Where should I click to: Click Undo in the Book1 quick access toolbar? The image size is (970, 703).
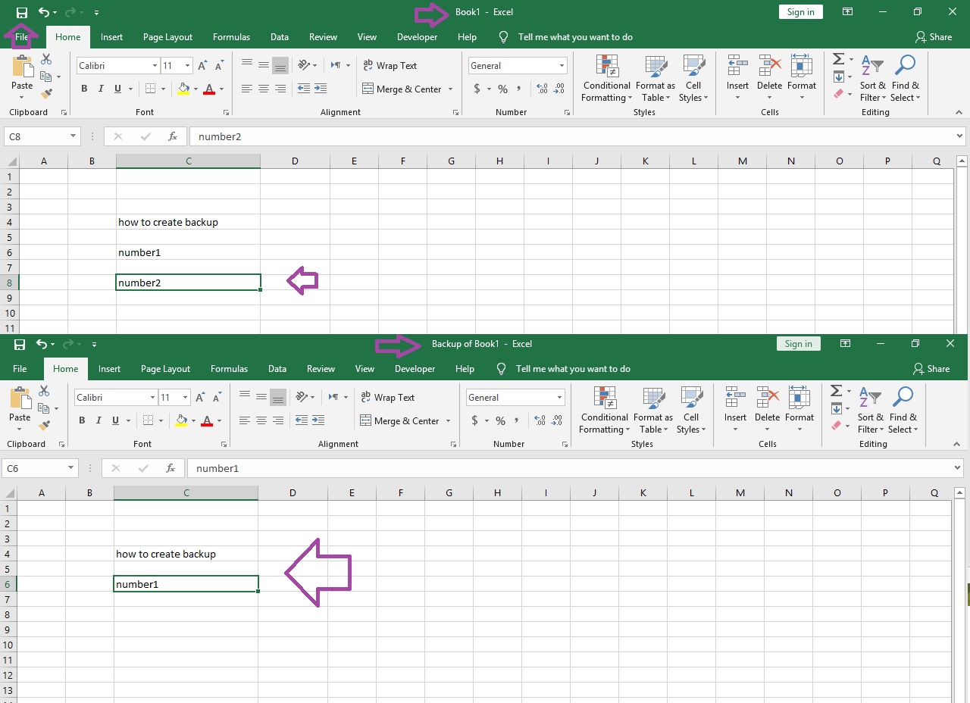44,12
